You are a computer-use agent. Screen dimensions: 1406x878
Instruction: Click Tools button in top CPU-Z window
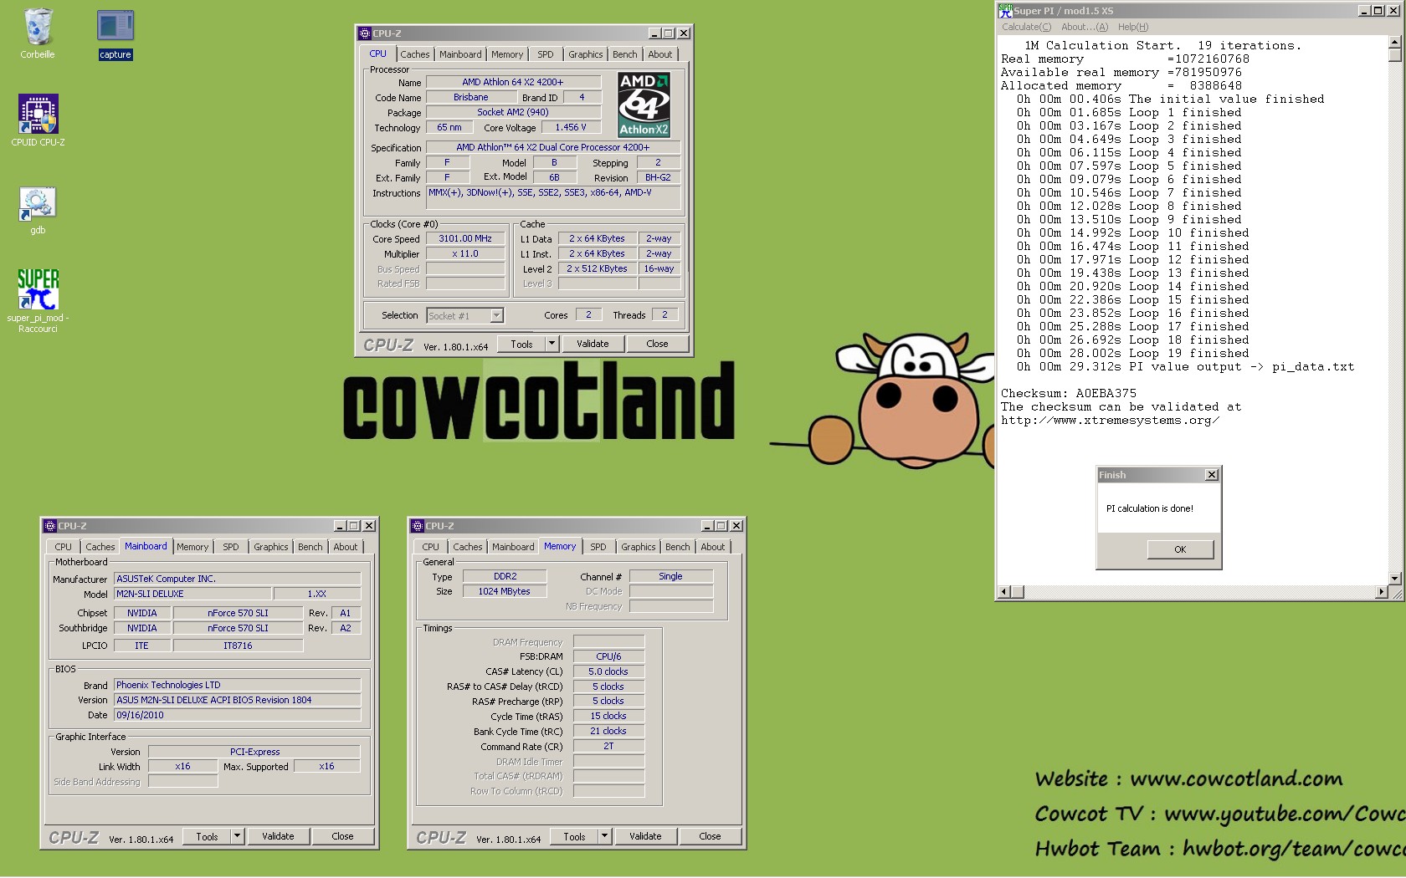pos(521,344)
